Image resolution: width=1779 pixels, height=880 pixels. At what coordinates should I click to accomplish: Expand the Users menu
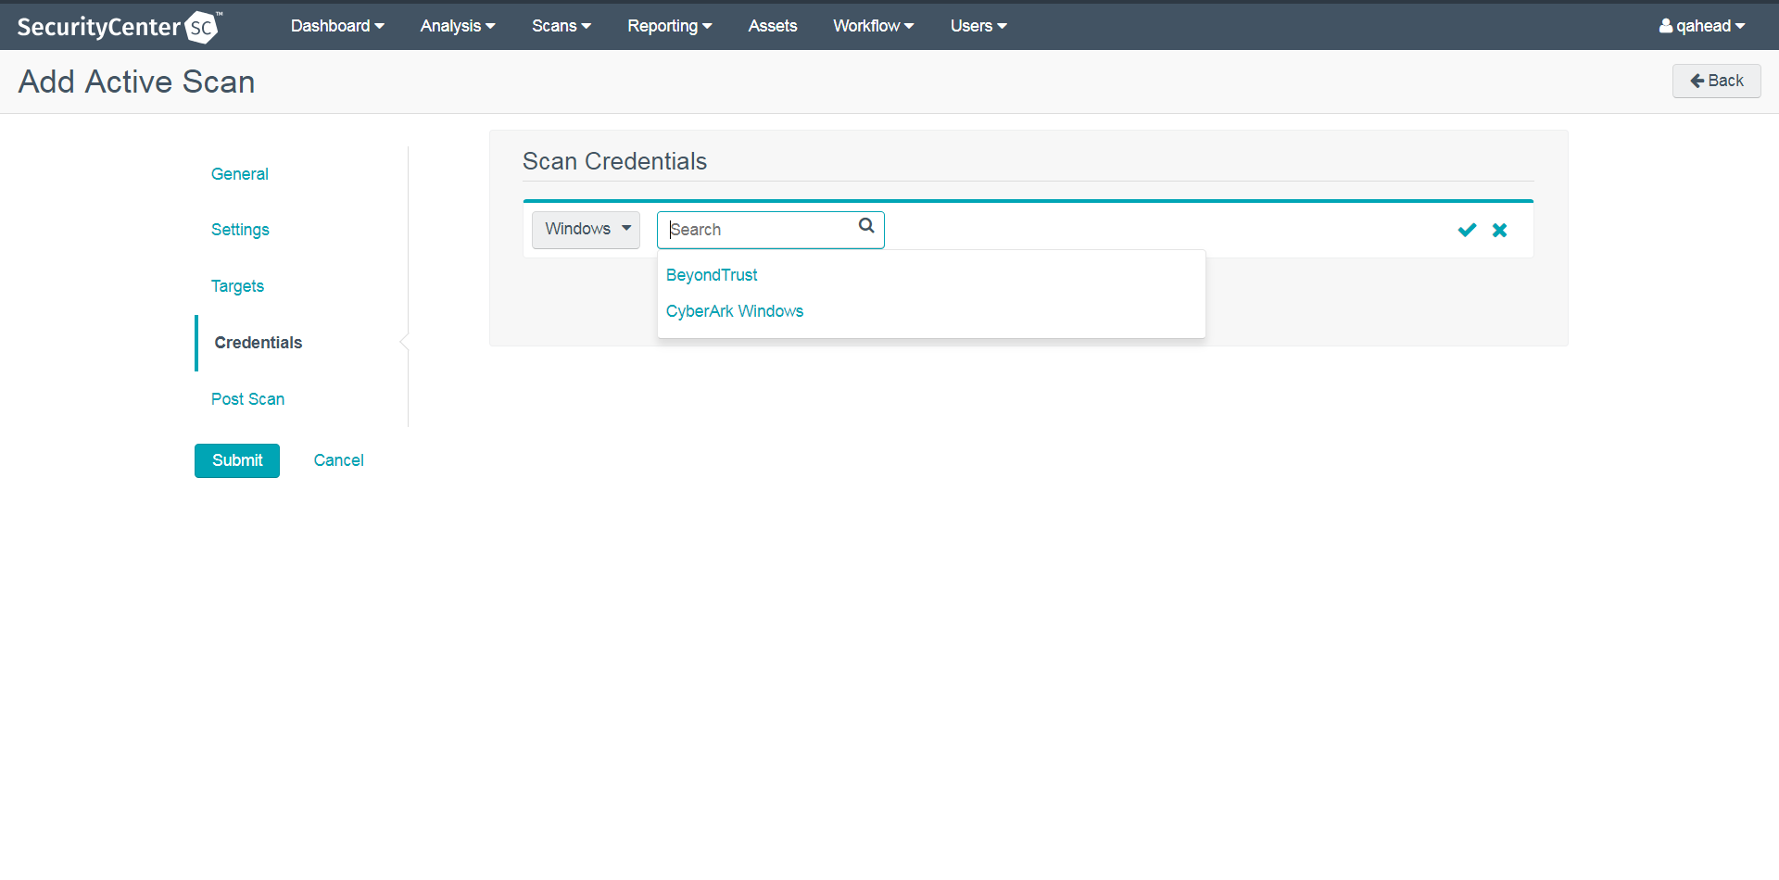click(978, 26)
